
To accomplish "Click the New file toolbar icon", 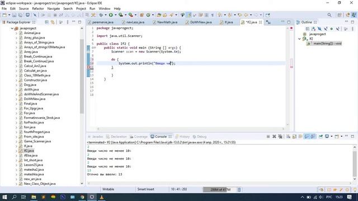I will [4, 15].
